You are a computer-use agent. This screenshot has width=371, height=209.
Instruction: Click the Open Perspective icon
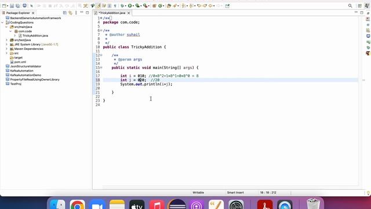(359, 6)
